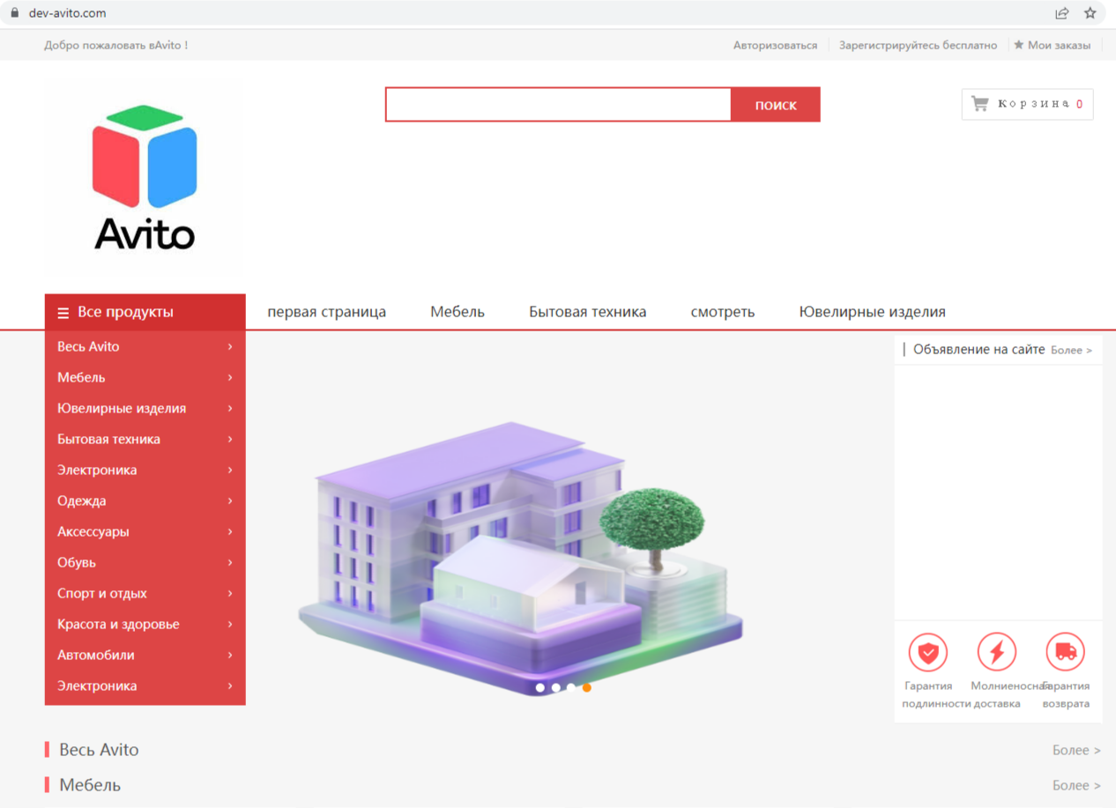Viewport: 1116px width, 808px height.
Task: Select the first carousel dot
Action: pyautogui.click(x=540, y=687)
